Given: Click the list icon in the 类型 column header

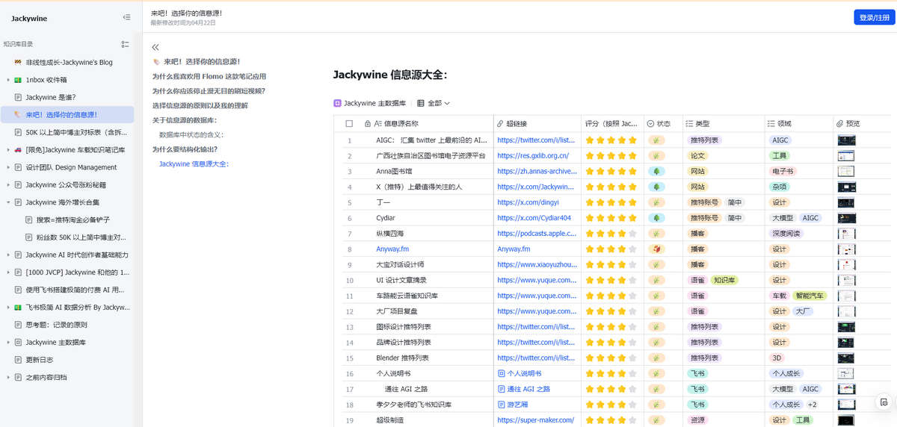Looking at the screenshot, I should click(688, 123).
